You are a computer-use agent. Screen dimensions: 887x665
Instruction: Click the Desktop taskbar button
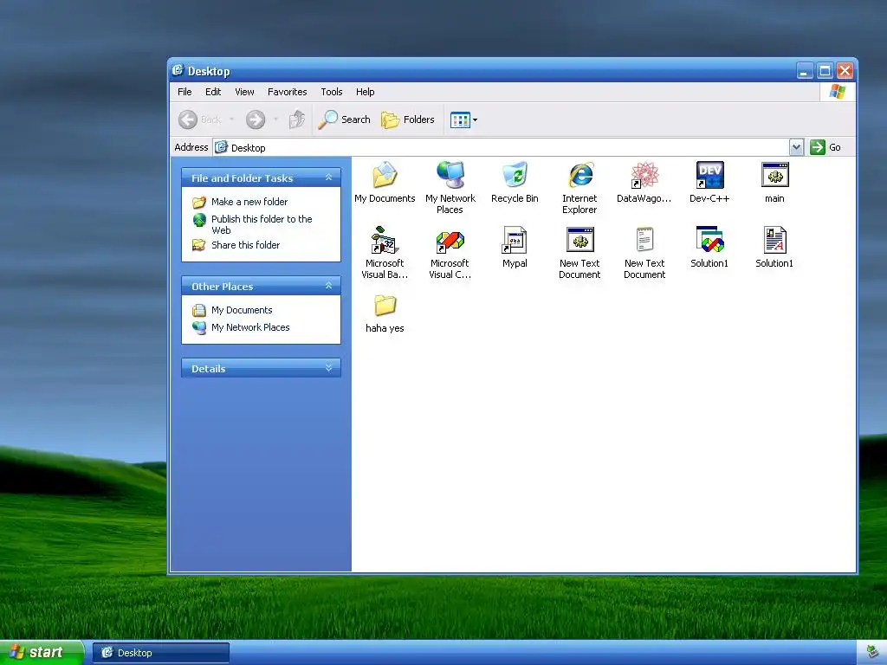161,653
